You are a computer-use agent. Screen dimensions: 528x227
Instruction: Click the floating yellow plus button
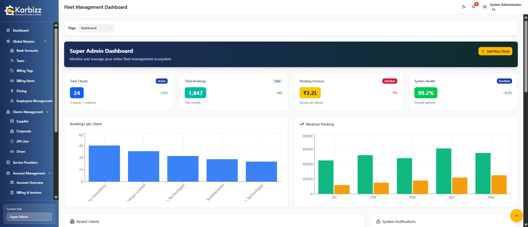coord(516,216)
